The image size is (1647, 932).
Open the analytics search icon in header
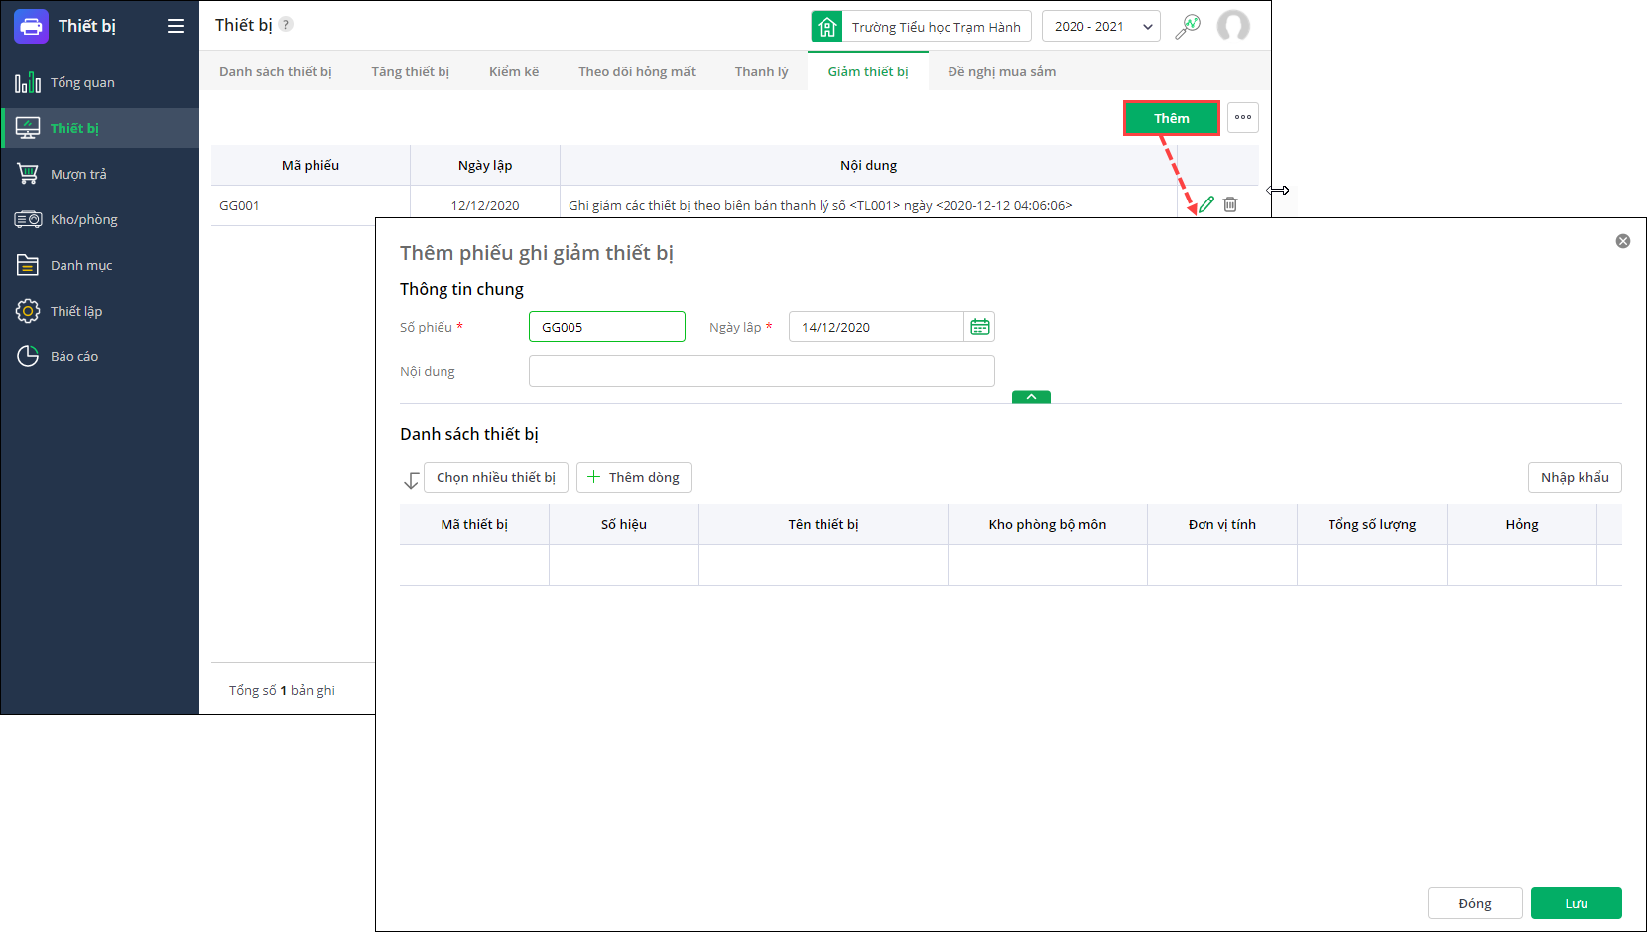click(x=1188, y=27)
